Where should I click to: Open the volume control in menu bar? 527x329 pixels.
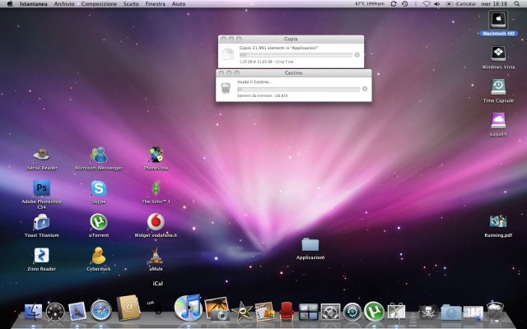(x=437, y=3)
